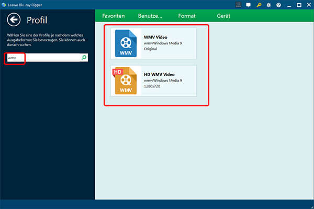Switch to the Benutze... tab
Screen dimensions: 314x209
[x=150, y=16]
